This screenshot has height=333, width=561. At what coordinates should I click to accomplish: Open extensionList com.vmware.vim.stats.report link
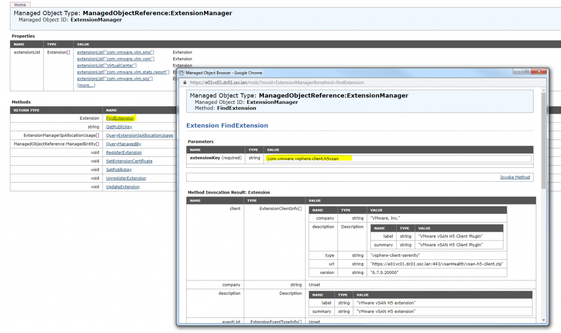click(123, 72)
